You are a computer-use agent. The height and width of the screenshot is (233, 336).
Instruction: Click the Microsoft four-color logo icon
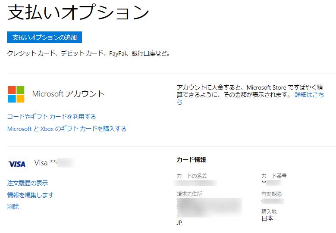tap(16, 94)
